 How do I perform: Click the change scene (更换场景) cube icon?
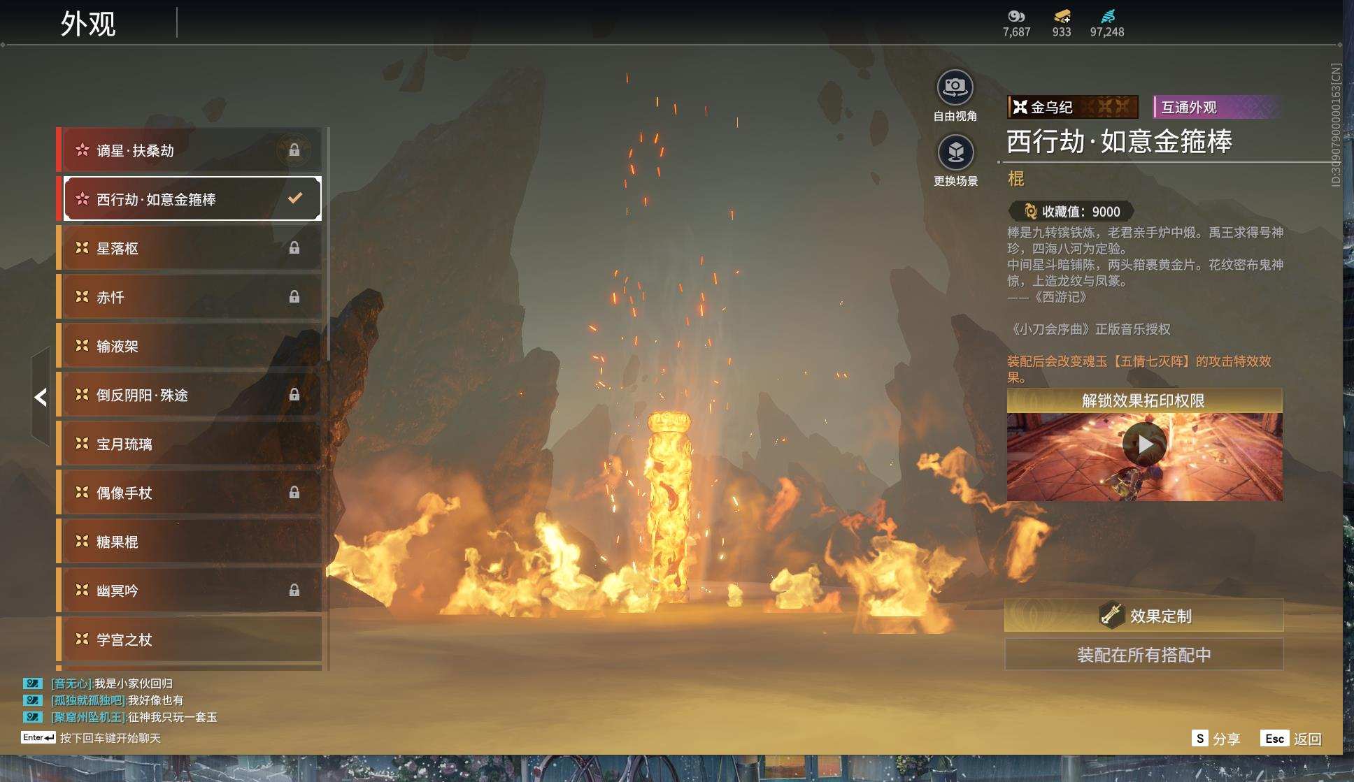click(955, 152)
